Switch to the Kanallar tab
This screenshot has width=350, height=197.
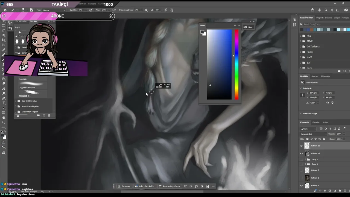point(316,122)
